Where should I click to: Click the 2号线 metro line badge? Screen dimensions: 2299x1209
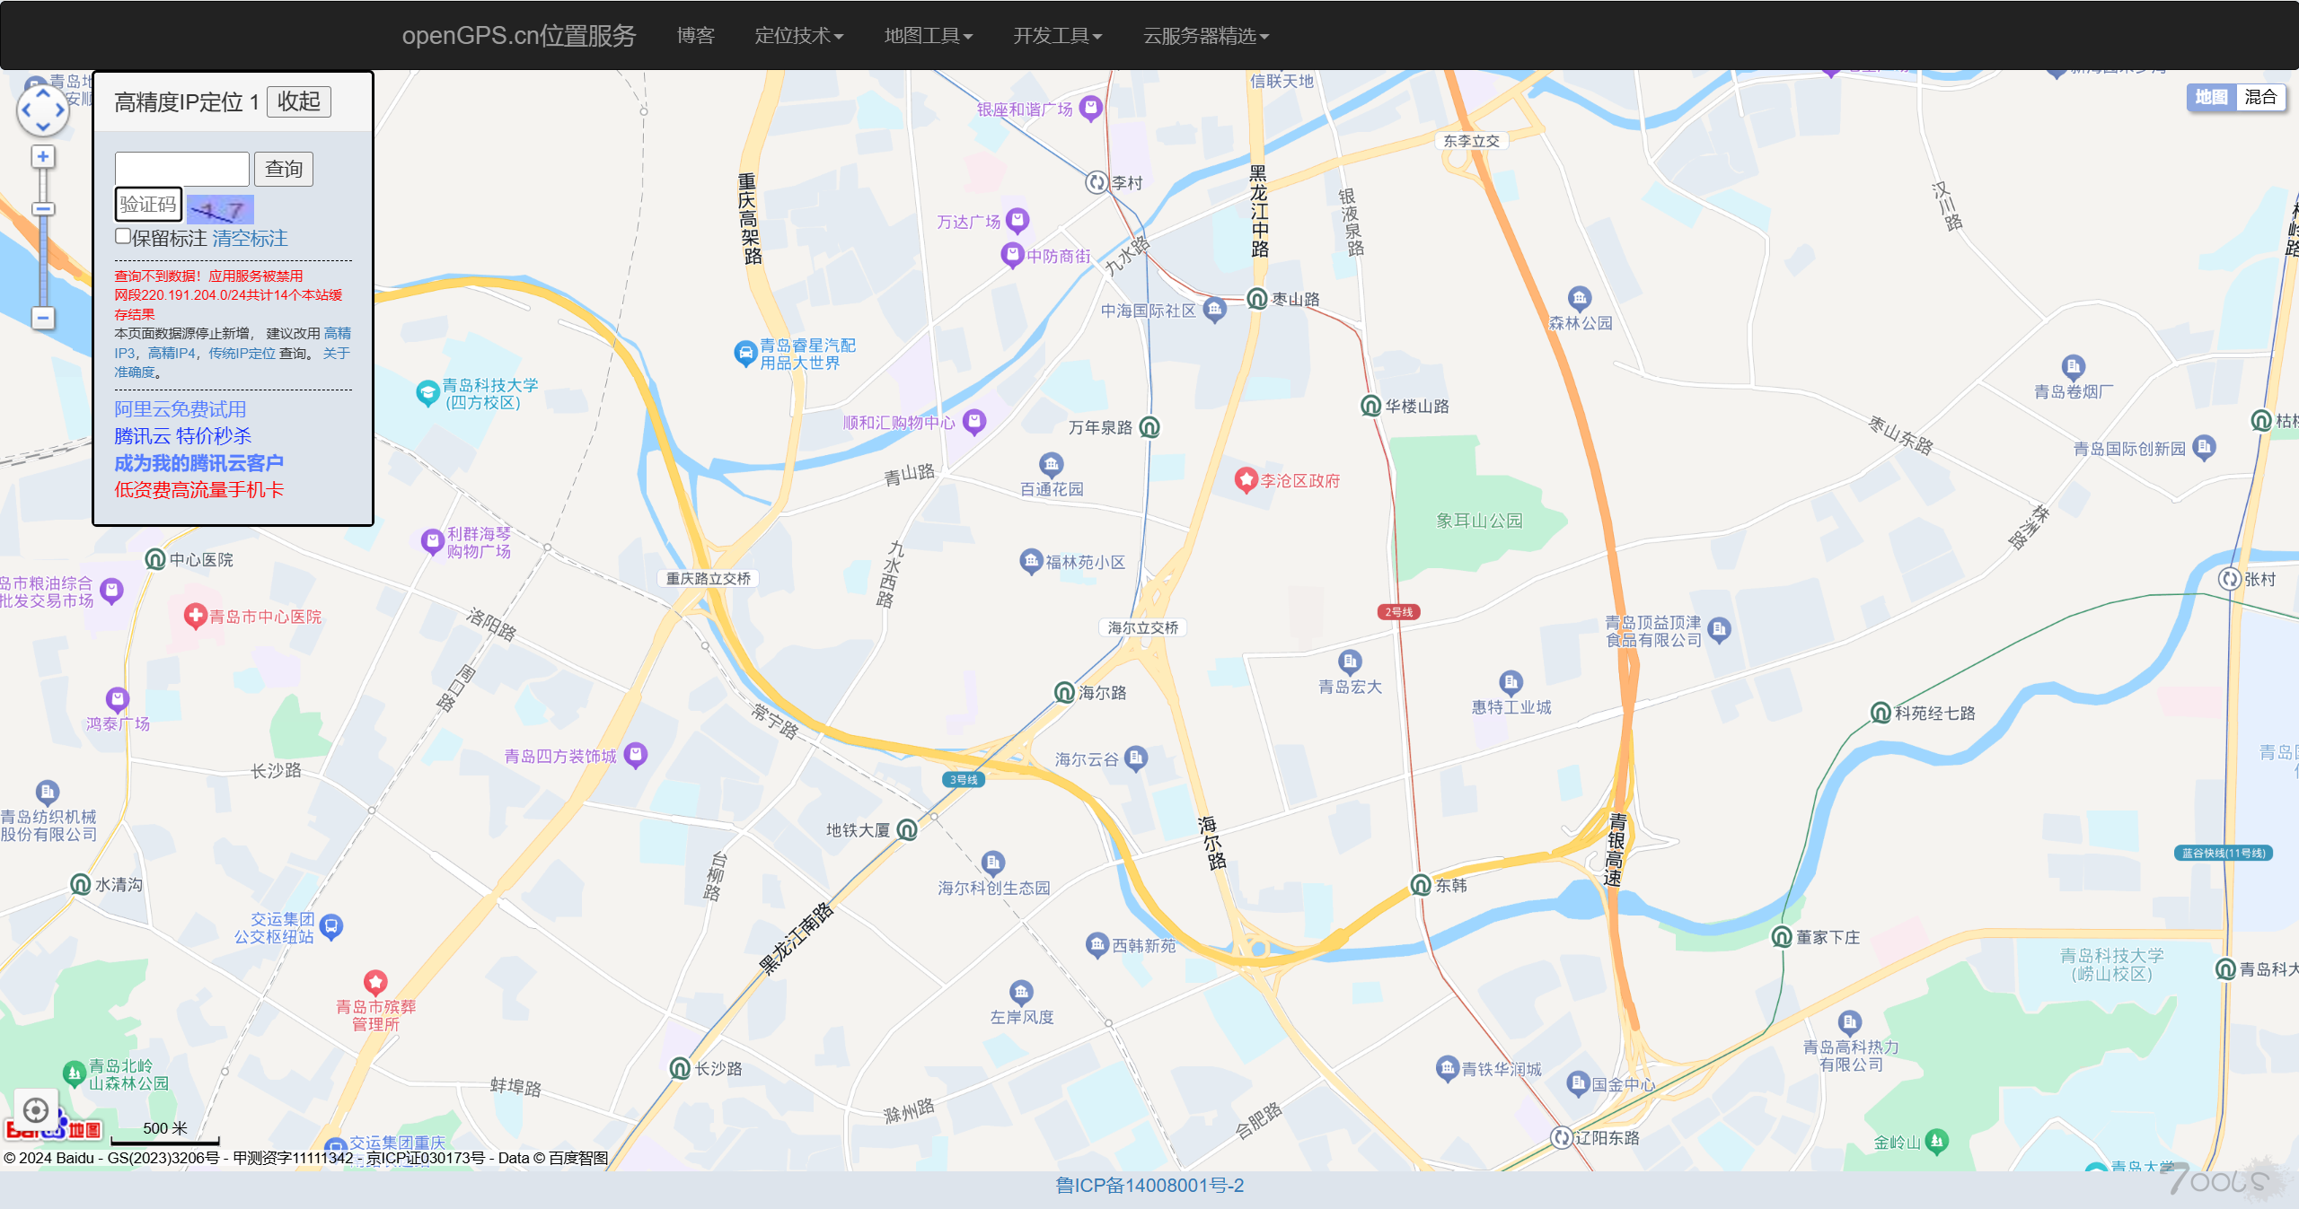pos(1398,612)
